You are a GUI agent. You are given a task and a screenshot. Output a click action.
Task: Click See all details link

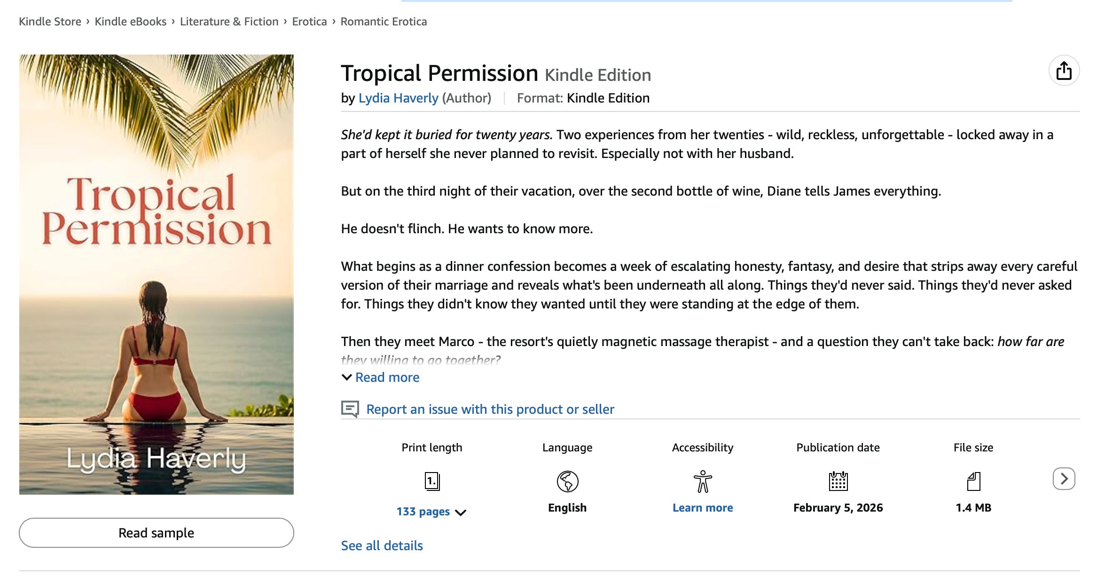coord(382,545)
